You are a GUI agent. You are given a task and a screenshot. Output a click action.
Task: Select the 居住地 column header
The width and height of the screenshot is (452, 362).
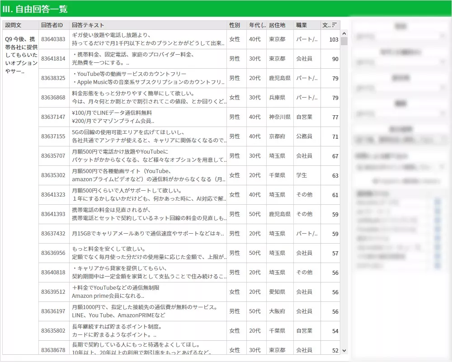(x=277, y=25)
